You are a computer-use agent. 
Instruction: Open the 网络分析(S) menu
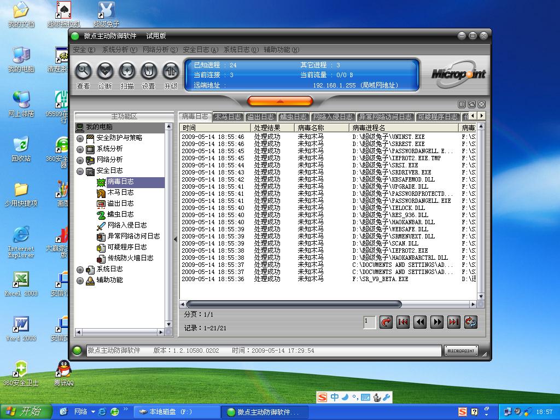click(x=160, y=50)
